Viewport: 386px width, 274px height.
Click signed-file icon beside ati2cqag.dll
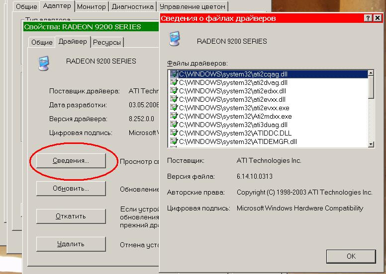tap(174, 74)
